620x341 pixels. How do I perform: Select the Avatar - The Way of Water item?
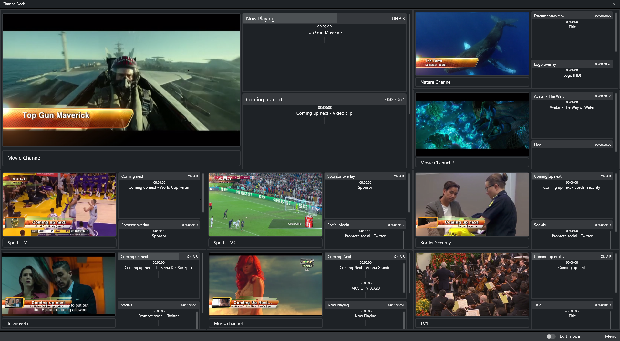click(572, 107)
